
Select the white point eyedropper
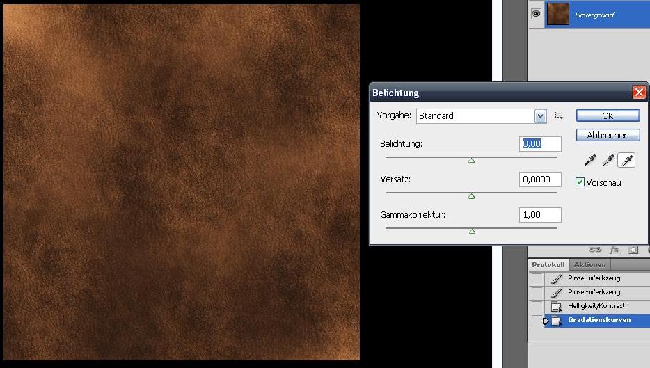626,160
